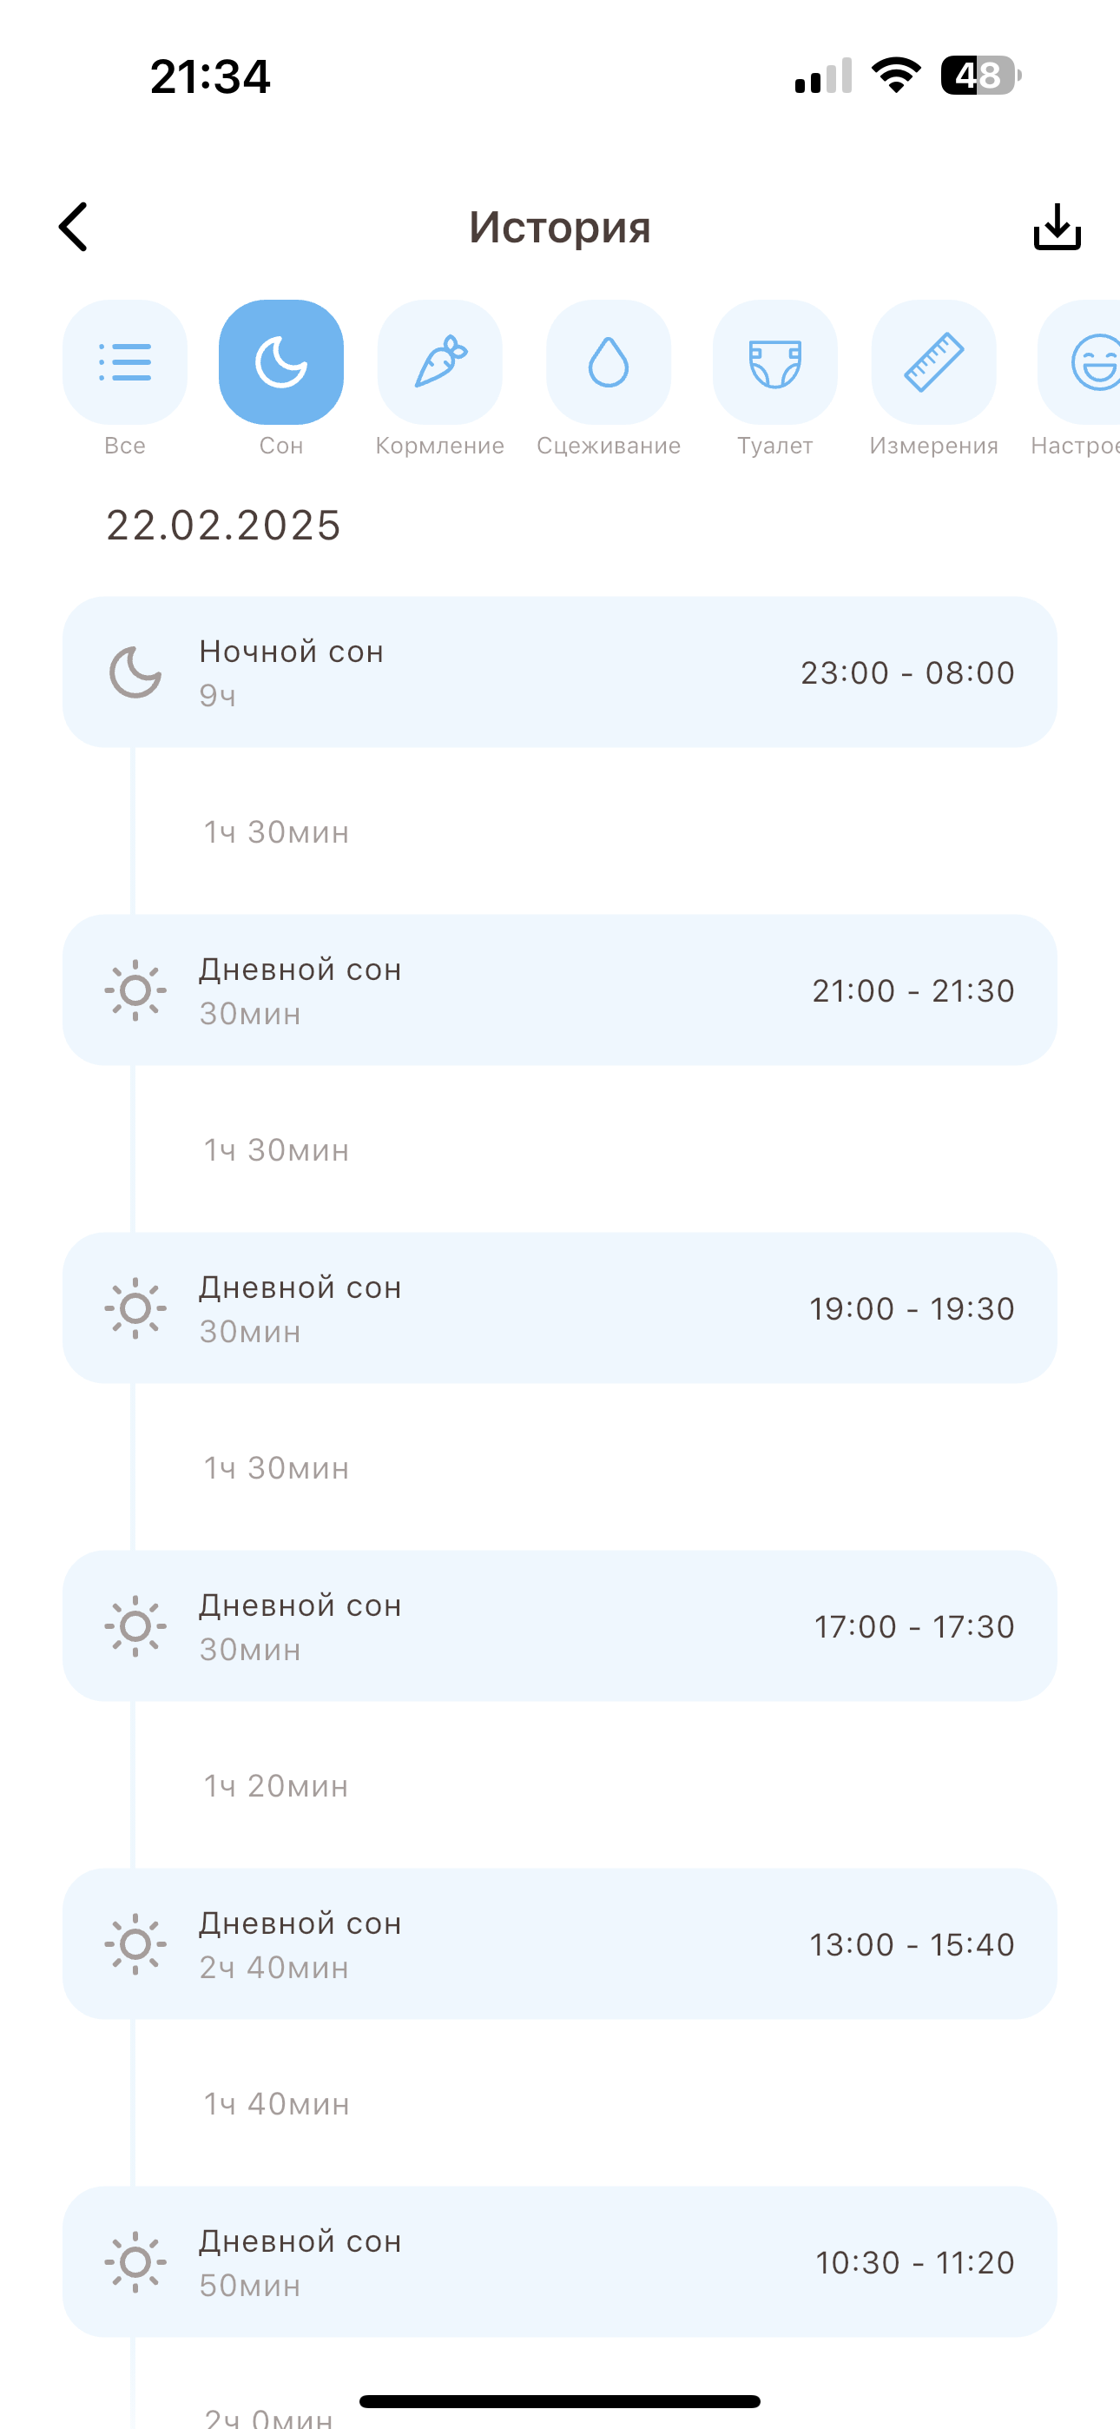Open the Дневной сон 13:00 - 15:40 entry
Image resolution: width=1120 pixels, height=2429 pixels.
(559, 1943)
